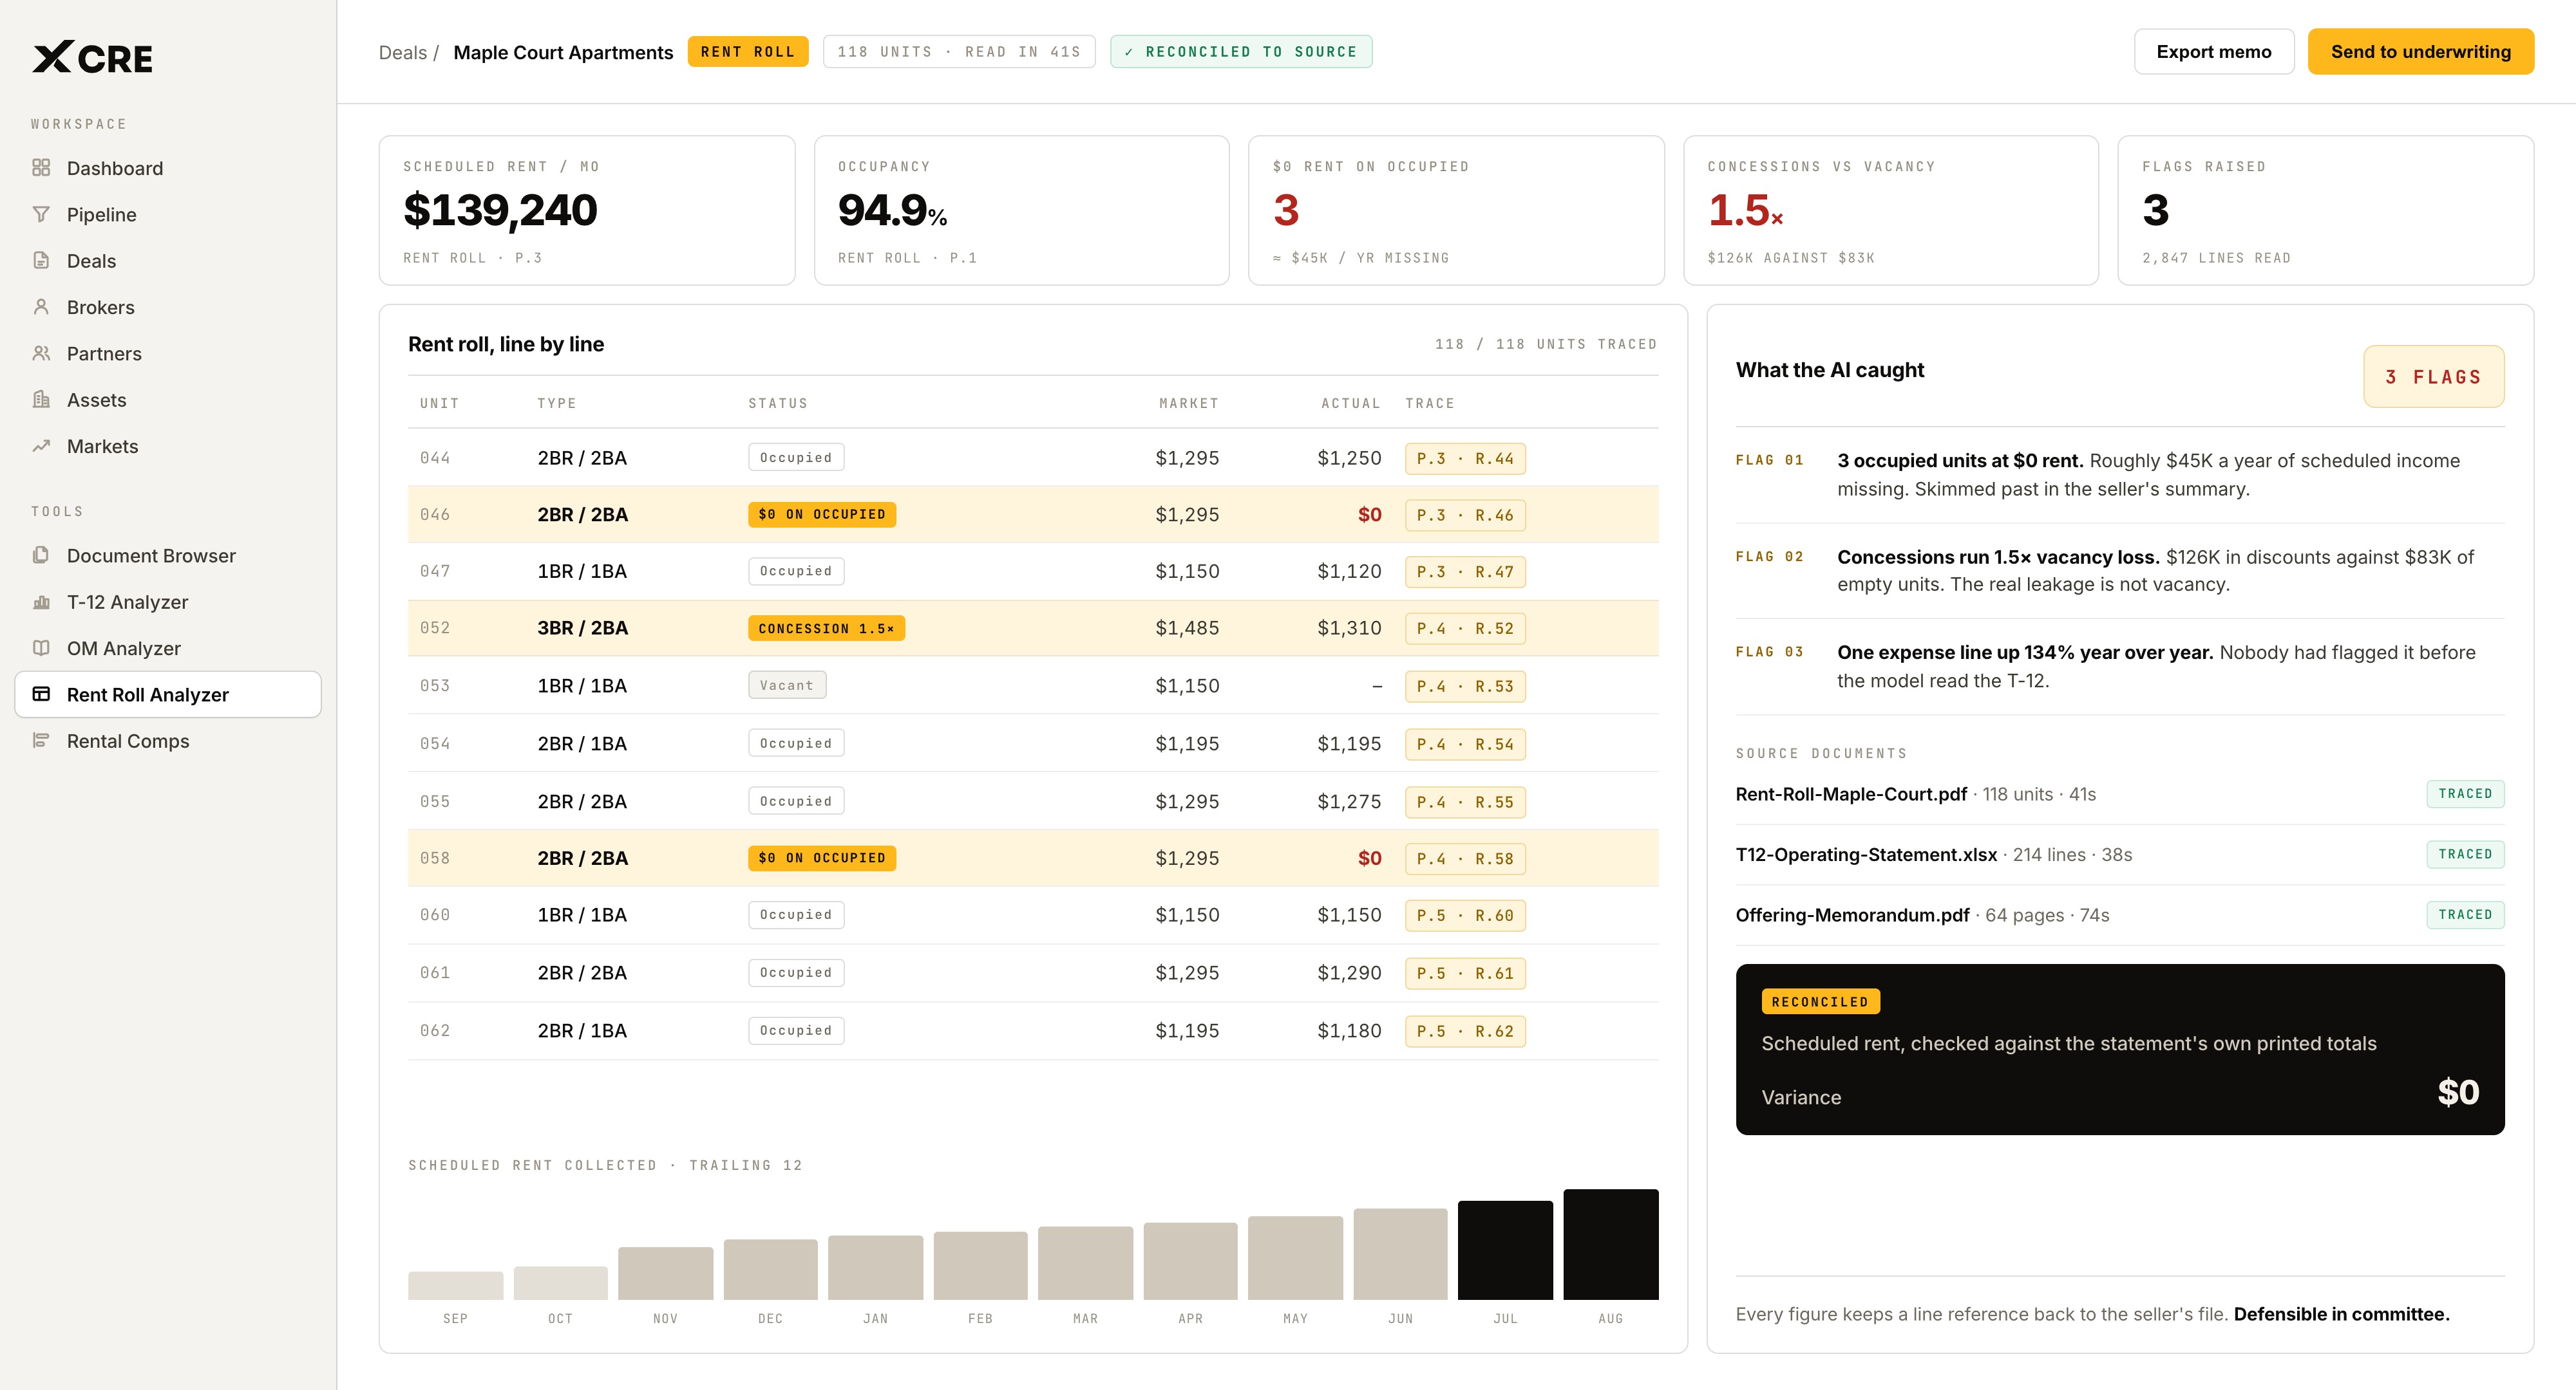
Task: Open Rent-Roll-Maple-Court.pdf source document
Action: (1851, 795)
